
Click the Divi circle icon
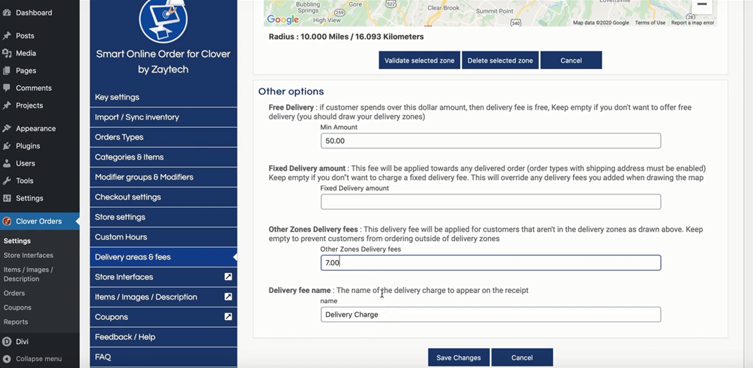(6, 342)
